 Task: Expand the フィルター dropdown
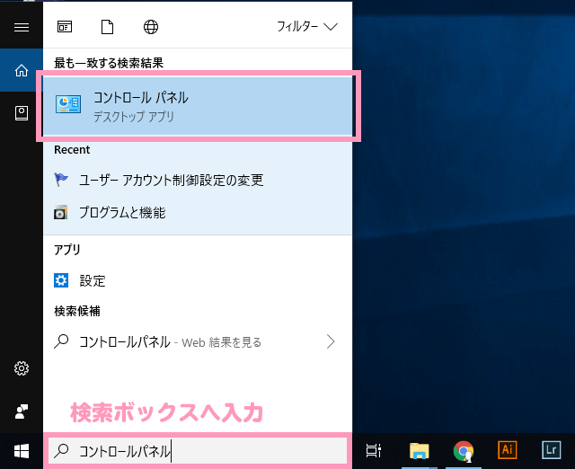pyautogui.click(x=307, y=27)
